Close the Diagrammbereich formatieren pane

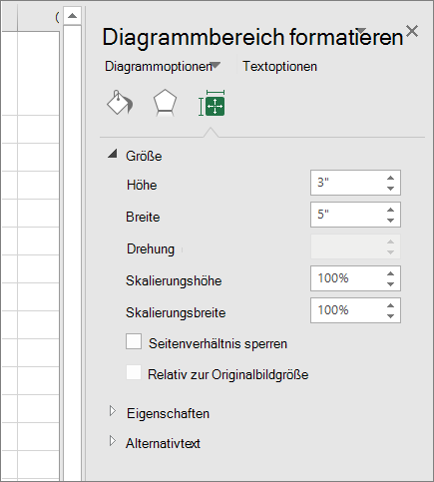412,31
